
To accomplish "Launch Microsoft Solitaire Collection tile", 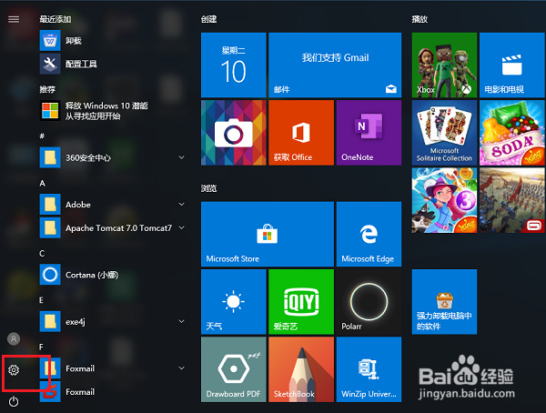I will click(444, 132).
